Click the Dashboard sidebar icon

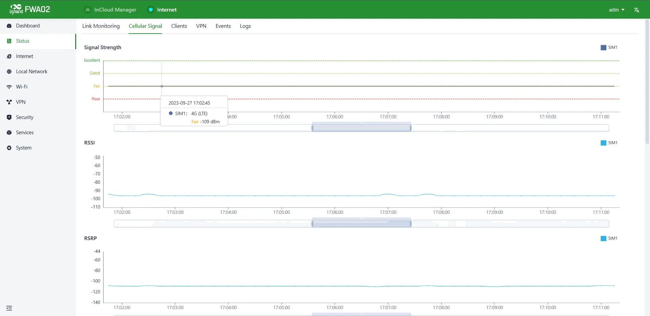[x=9, y=26]
